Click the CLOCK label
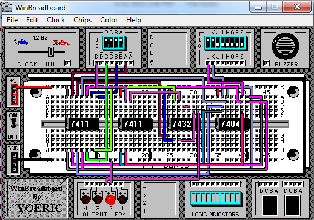 27,65
